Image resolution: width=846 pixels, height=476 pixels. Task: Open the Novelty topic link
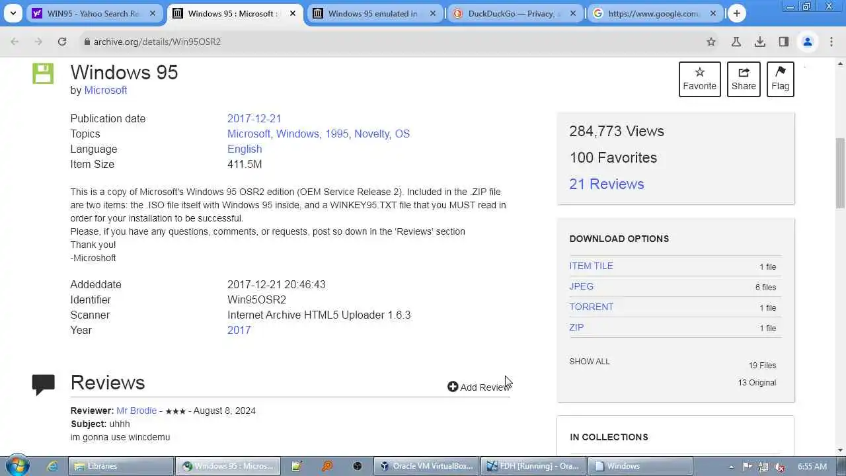[x=372, y=134]
